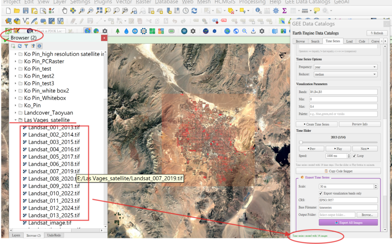Uncheck Export visualization bands only
Image resolution: width=392 pixels, height=244 pixels.
[x=321, y=194]
